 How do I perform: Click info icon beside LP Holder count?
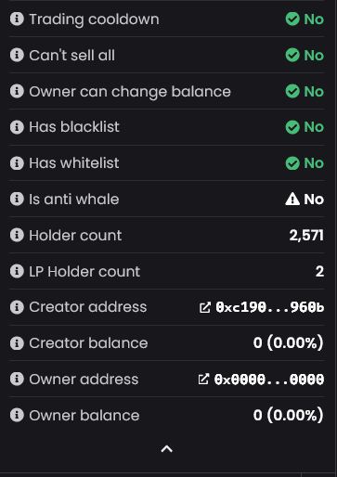point(17,271)
